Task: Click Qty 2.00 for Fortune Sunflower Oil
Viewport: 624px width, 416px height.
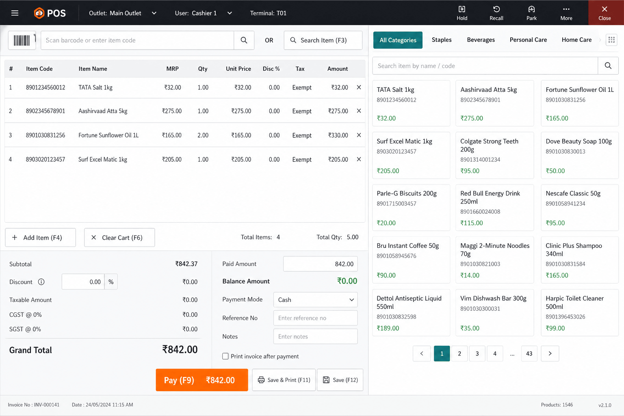Action: pyautogui.click(x=203, y=135)
